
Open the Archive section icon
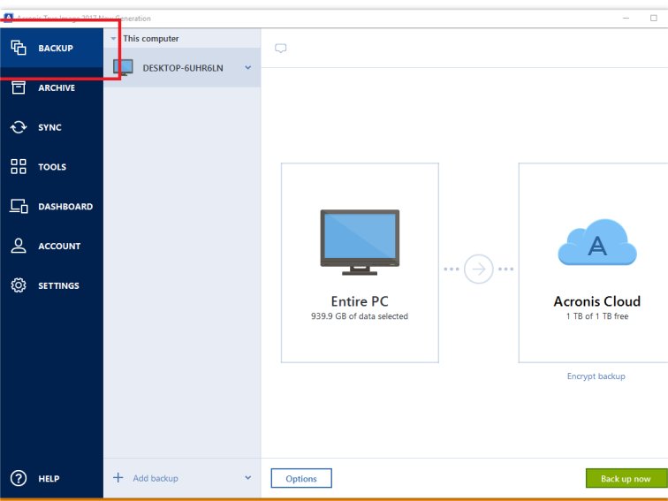tap(19, 87)
